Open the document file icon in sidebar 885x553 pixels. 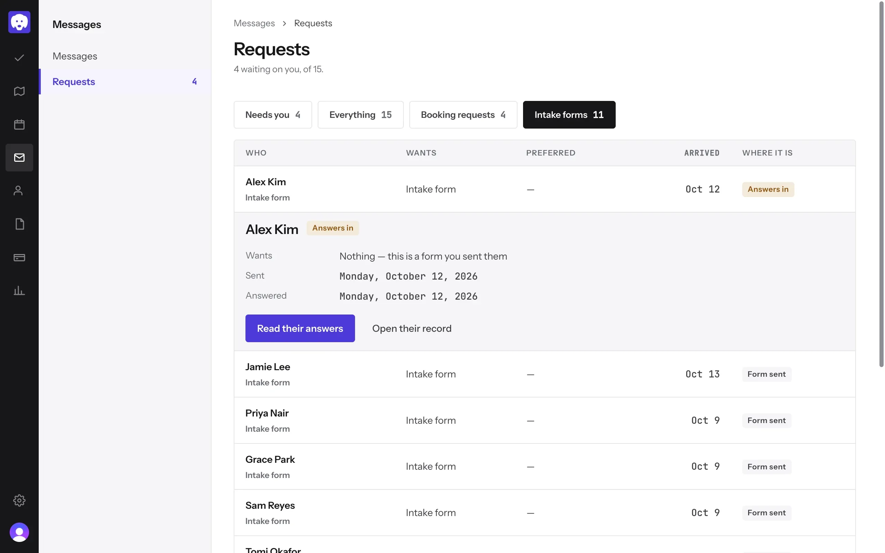pyautogui.click(x=19, y=224)
